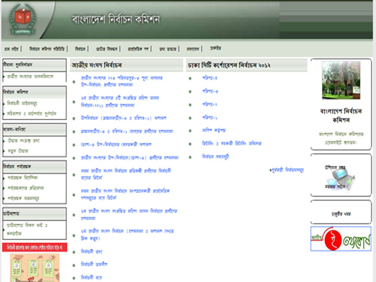Open জাতীয় সংসদের আসনবিন্যাস sidebar link
This screenshot has height=282, width=376.
(x=30, y=77)
